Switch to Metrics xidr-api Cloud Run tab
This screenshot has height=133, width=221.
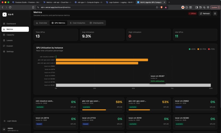pos(57,2)
